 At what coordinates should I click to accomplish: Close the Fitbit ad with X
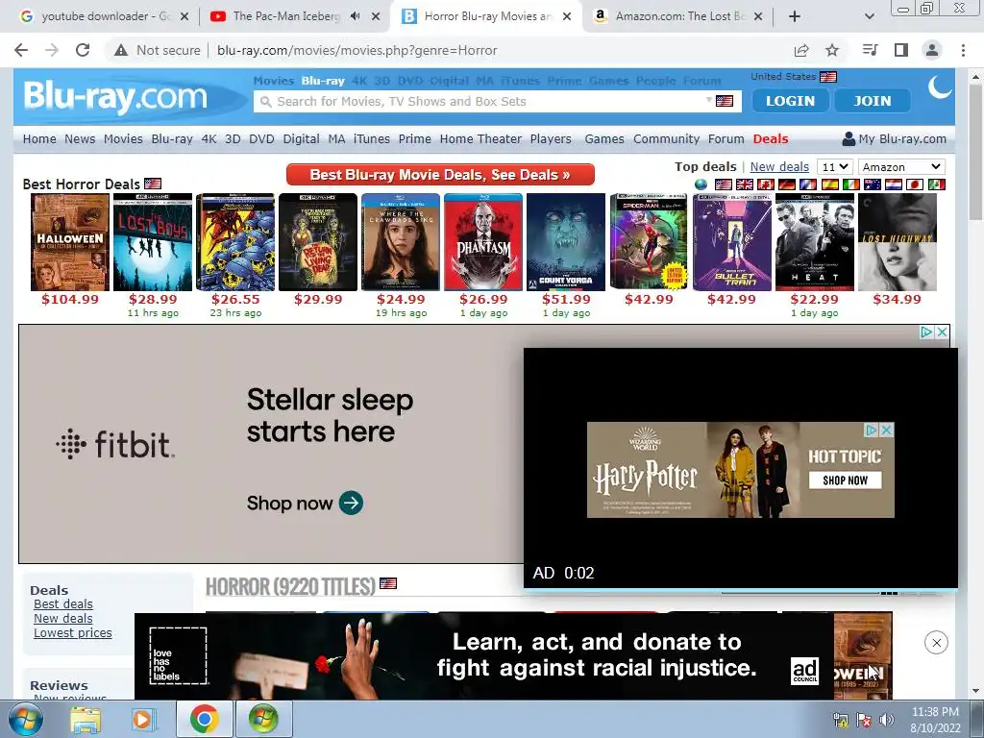coord(942,332)
